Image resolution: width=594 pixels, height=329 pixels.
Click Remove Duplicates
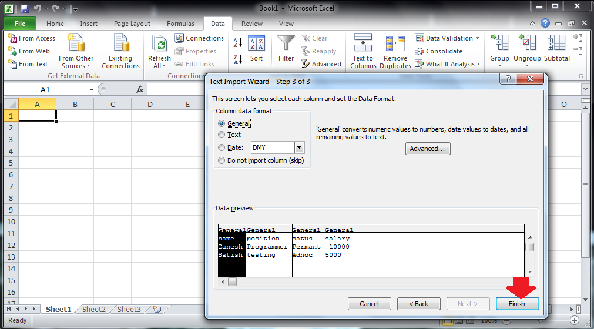(395, 52)
